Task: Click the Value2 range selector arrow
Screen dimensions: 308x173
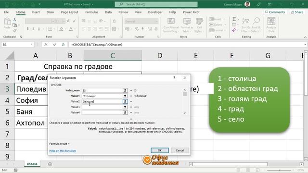Action: click(125, 101)
